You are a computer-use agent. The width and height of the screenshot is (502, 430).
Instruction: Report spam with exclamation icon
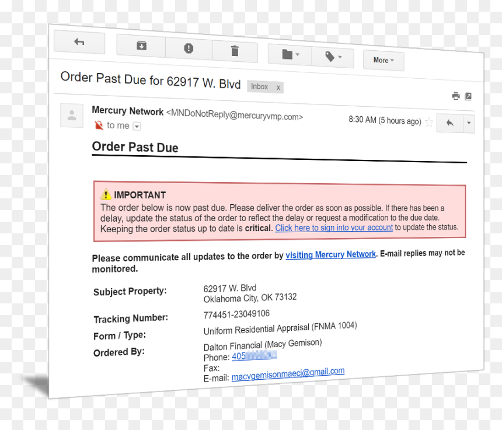pos(189,48)
